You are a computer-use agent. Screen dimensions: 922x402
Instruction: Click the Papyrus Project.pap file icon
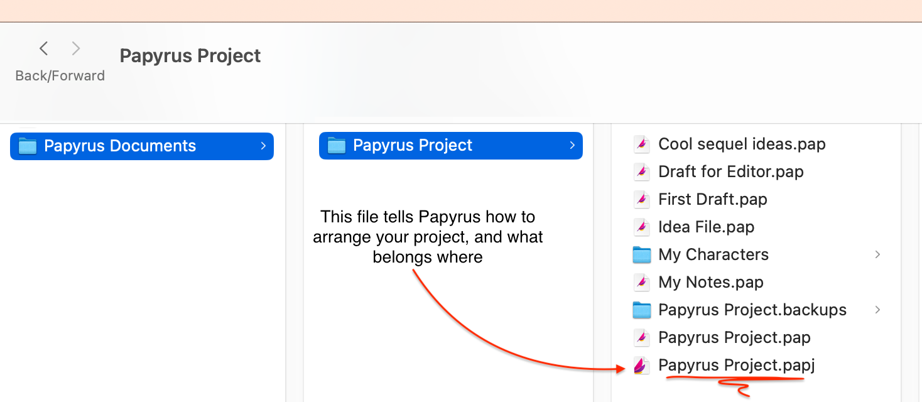(641, 337)
